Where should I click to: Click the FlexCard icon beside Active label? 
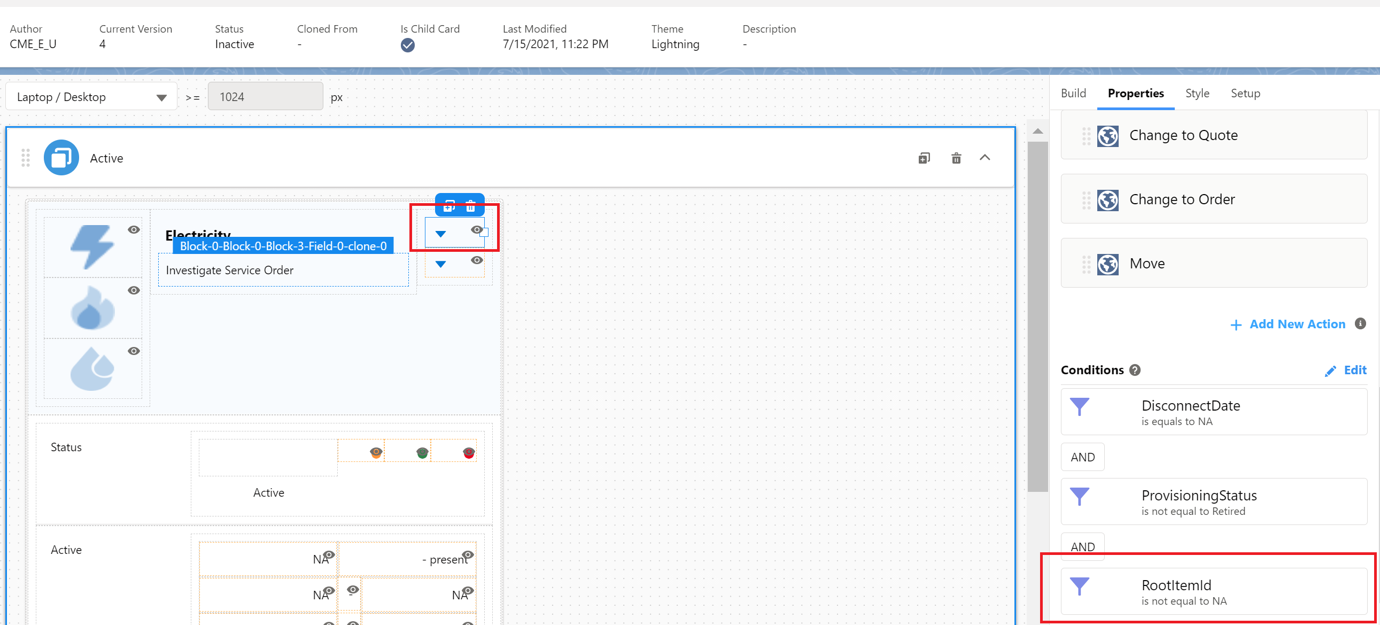pyautogui.click(x=61, y=157)
